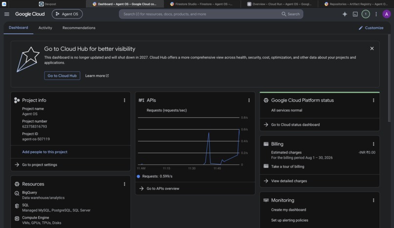Click Set up alerting policies
This screenshot has height=228, width=394.
pos(289,220)
